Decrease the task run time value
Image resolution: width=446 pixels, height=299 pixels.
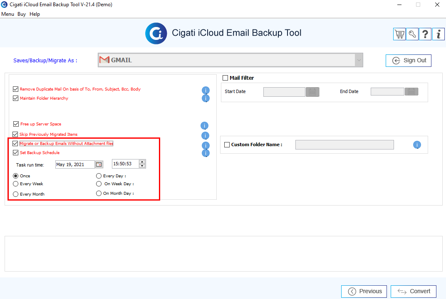click(x=142, y=166)
